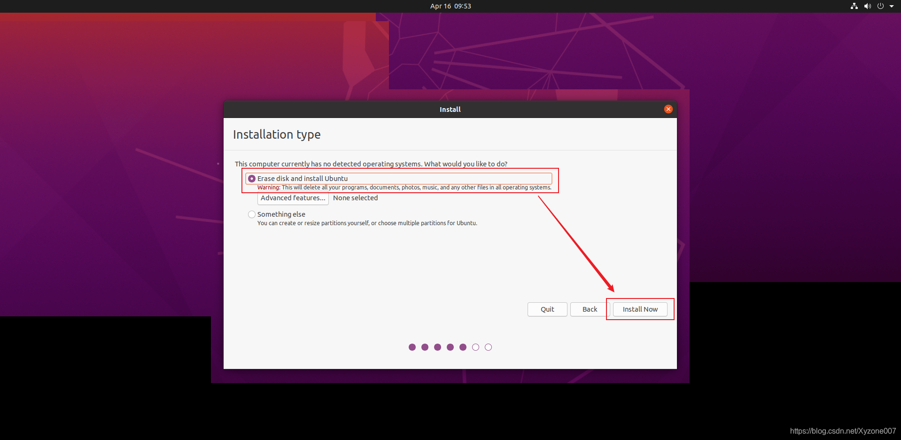Open the network status icon in top bar
This screenshot has width=901, height=440.
click(854, 6)
